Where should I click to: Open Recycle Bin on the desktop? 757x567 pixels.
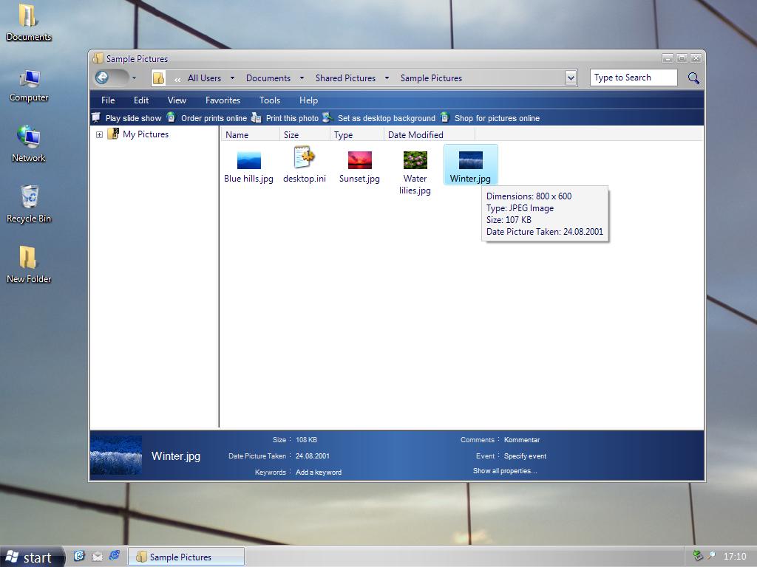click(29, 197)
